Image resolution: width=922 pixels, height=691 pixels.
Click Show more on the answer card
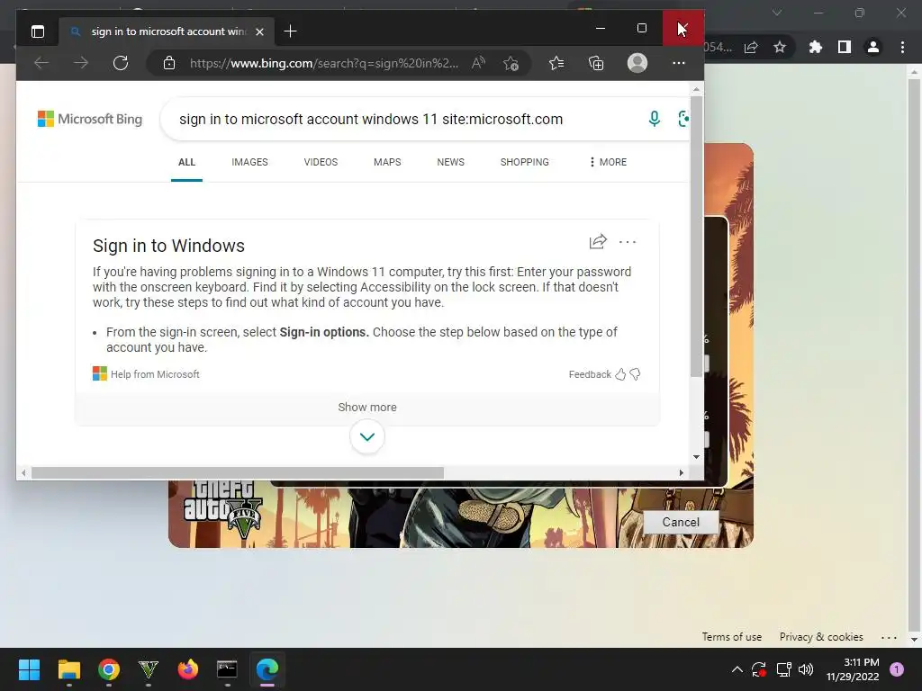(x=367, y=408)
